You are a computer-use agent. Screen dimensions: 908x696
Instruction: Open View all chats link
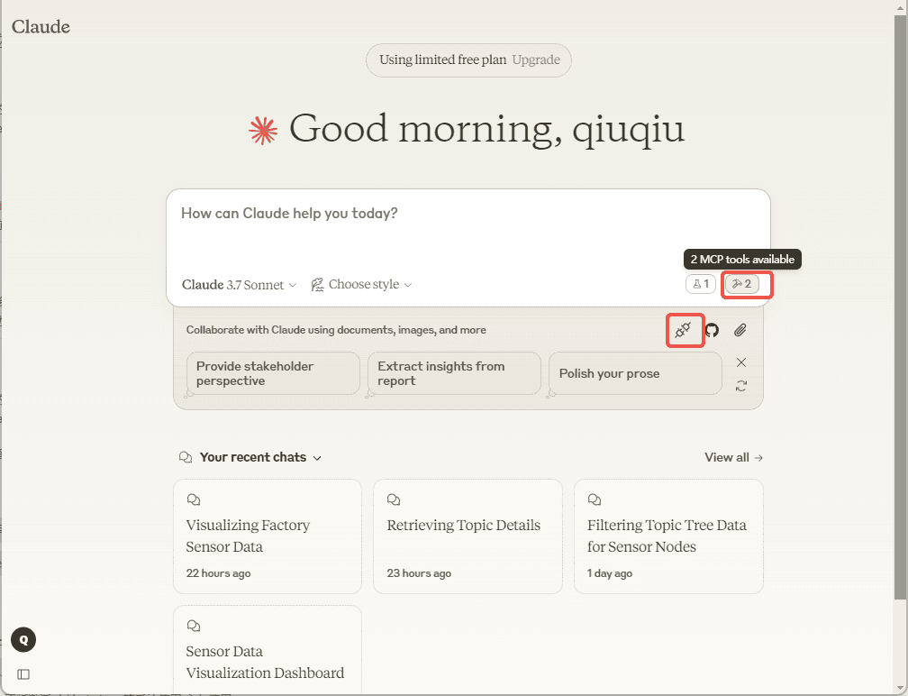point(733,457)
